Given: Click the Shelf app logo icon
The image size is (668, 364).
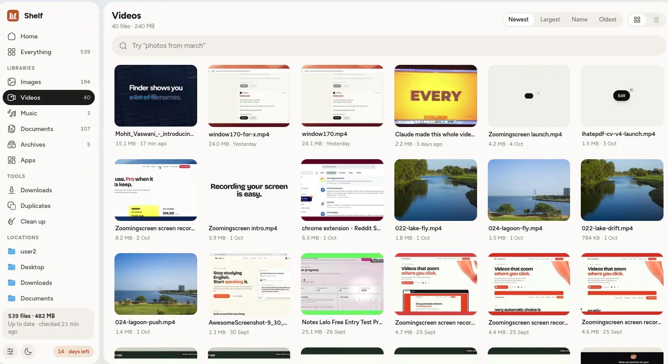Looking at the screenshot, I should point(13,16).
